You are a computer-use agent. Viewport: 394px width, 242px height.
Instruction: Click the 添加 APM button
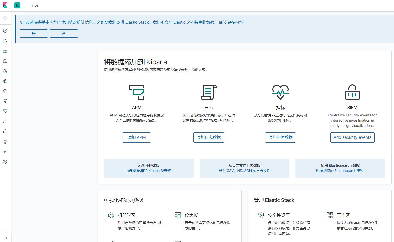tap(137, 137)
